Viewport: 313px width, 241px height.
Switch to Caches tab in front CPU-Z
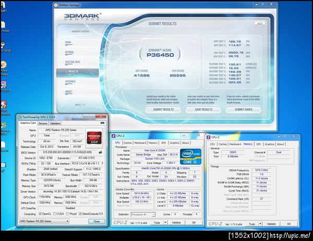[x=128, y=143]
